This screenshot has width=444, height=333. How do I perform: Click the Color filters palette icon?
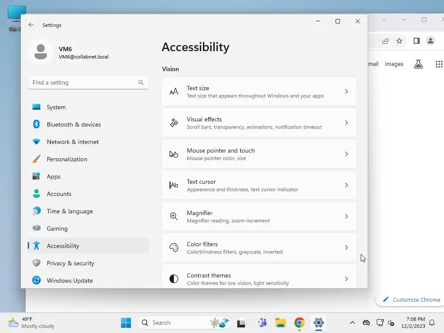(x=174, y=248)
